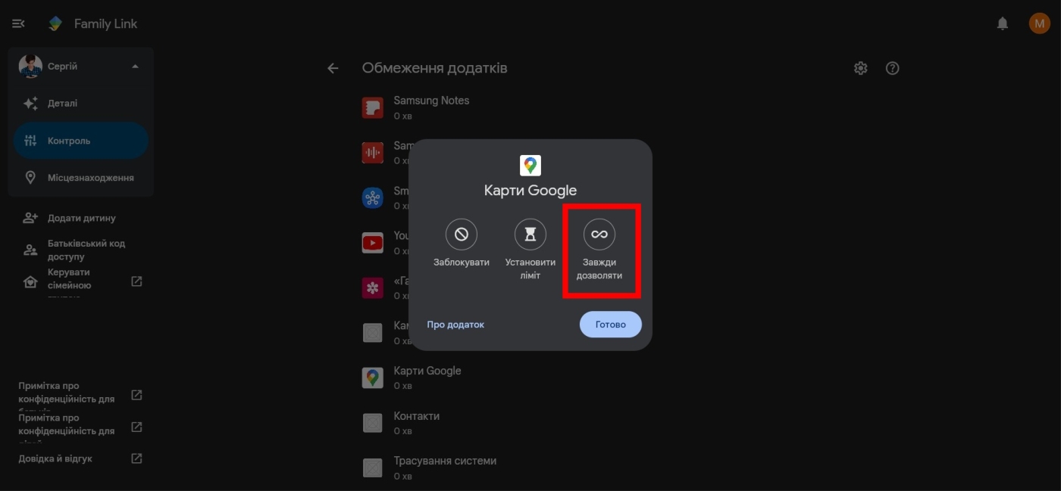Choose Установити ліміт in the dialog
This screenshot has width=1061, height=491.
coord(530,250)
